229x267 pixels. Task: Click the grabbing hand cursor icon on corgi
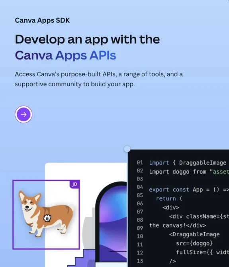click(x=47, y=218)
